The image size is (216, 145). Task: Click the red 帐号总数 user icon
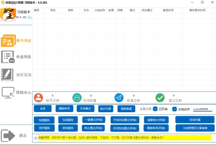click(39, 98)
